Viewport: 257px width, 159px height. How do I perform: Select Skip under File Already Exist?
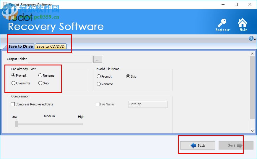[x=43, y=83]
